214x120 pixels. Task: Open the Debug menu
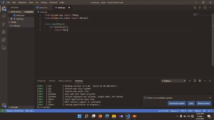[44, 2]
